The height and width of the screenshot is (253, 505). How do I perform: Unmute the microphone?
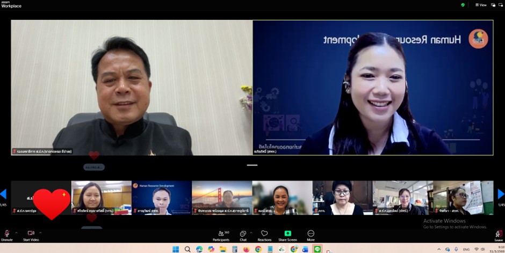coord(6,235)
